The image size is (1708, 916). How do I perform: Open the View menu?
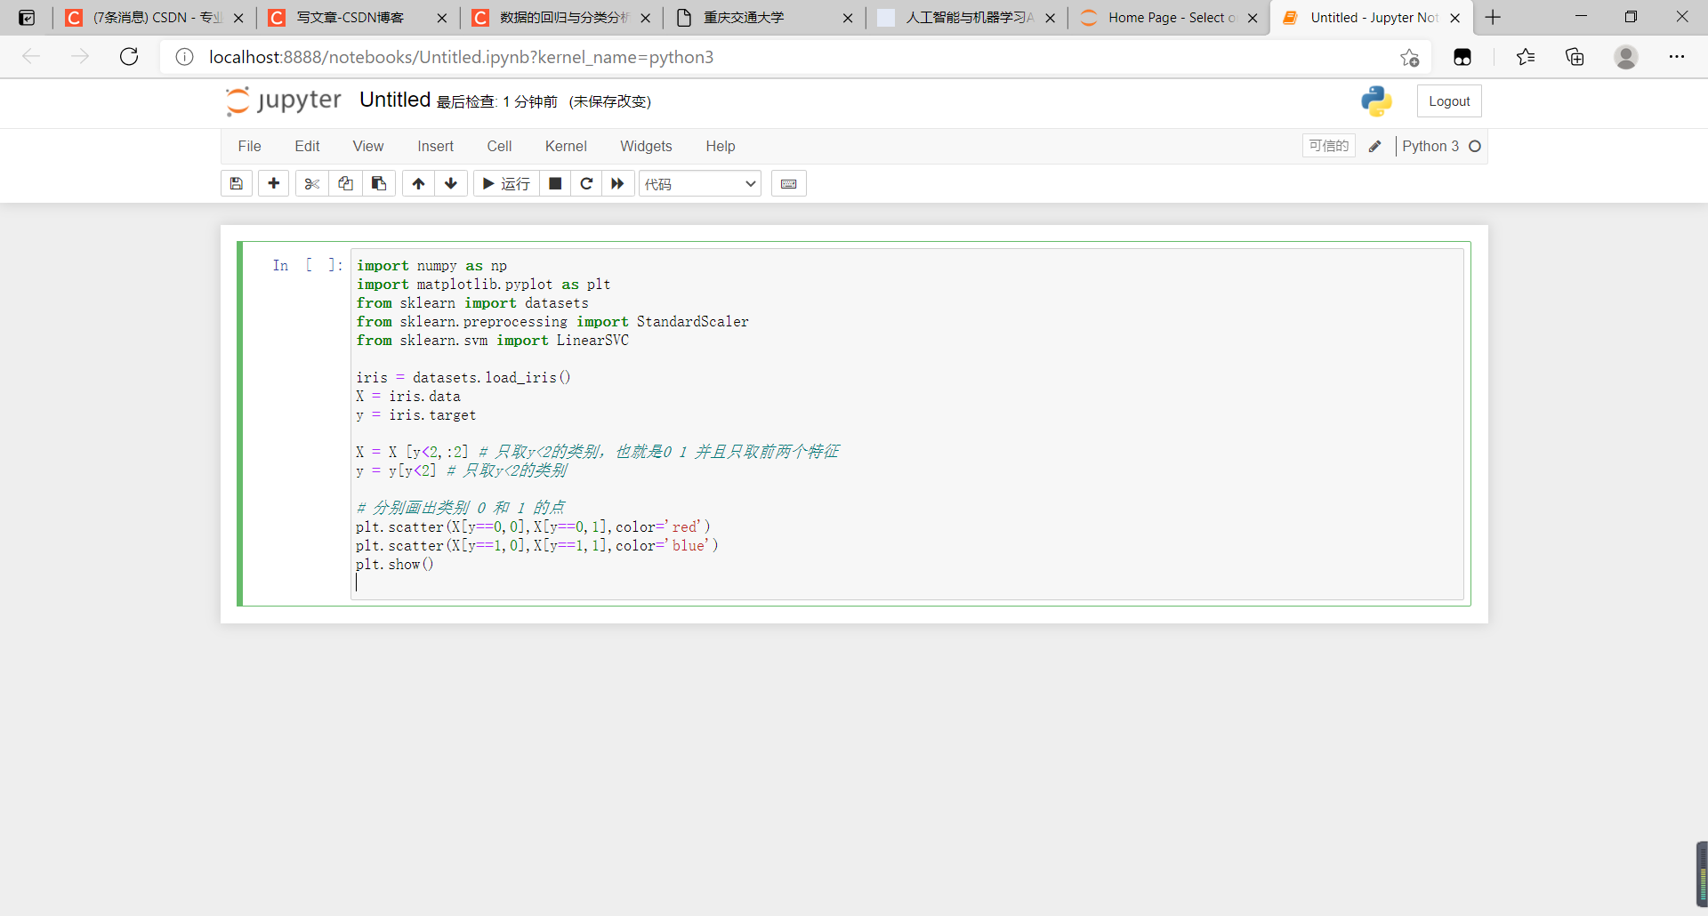point(368,146)
